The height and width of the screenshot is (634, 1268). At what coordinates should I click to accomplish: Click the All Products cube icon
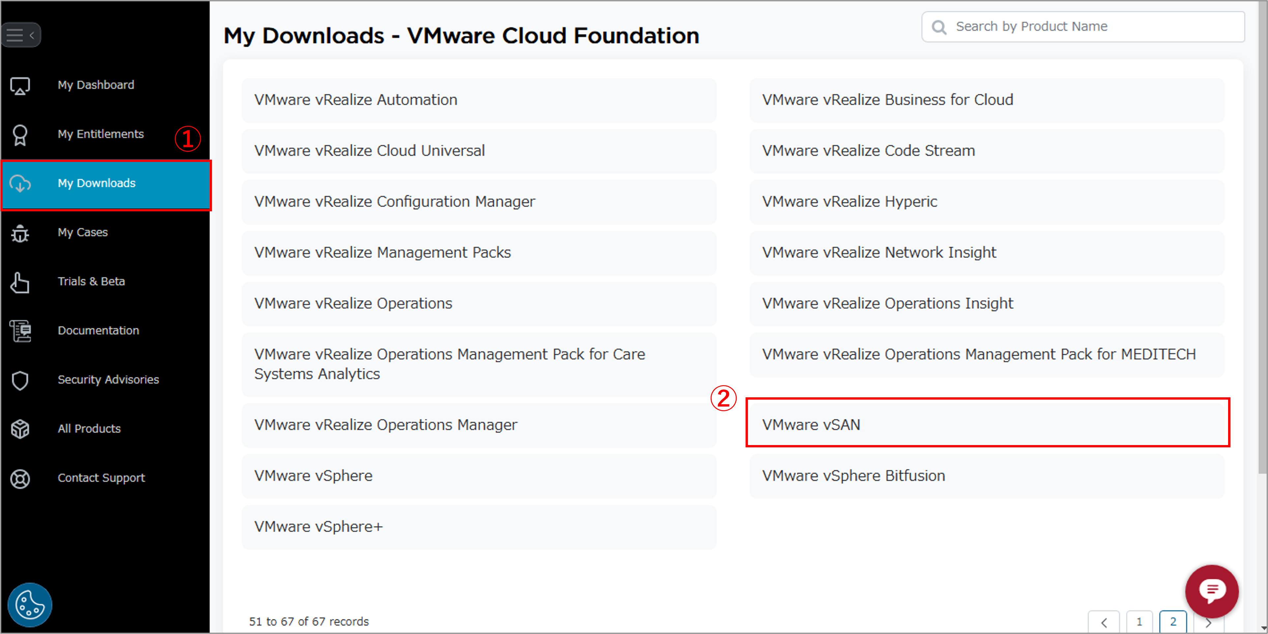tap(20, 429)
